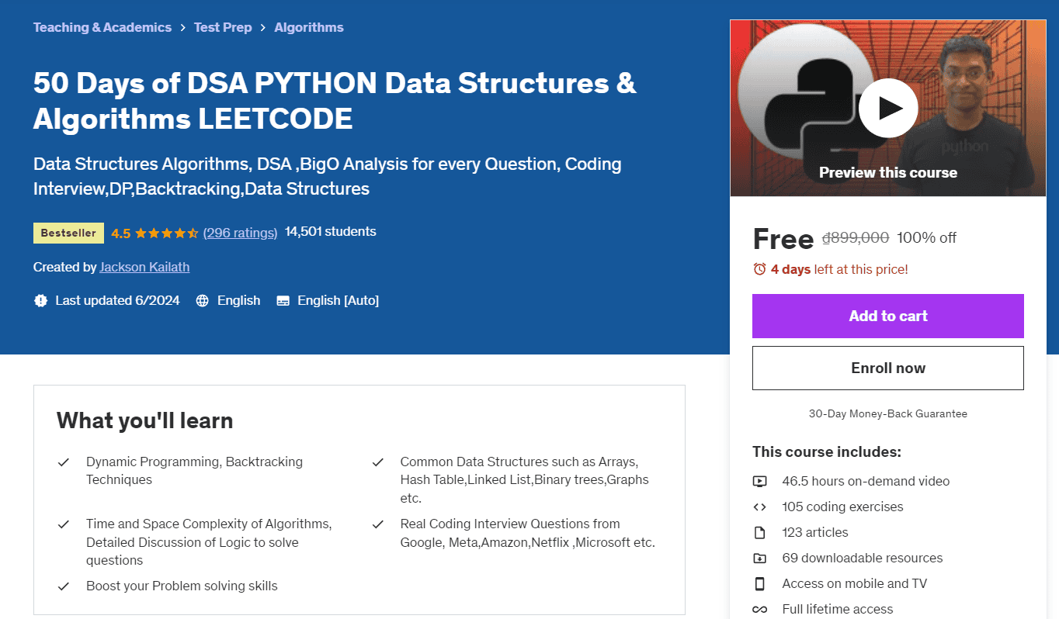Click '105 coding exercises' text
1059x619 pixels.
click(842, 507)
